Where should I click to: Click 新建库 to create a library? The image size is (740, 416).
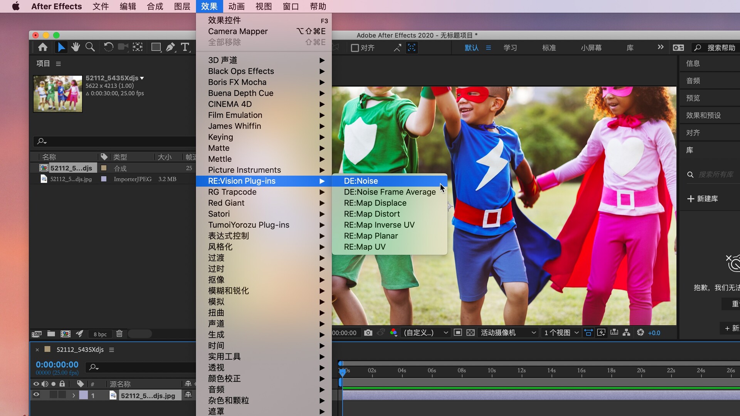[703, 199]
